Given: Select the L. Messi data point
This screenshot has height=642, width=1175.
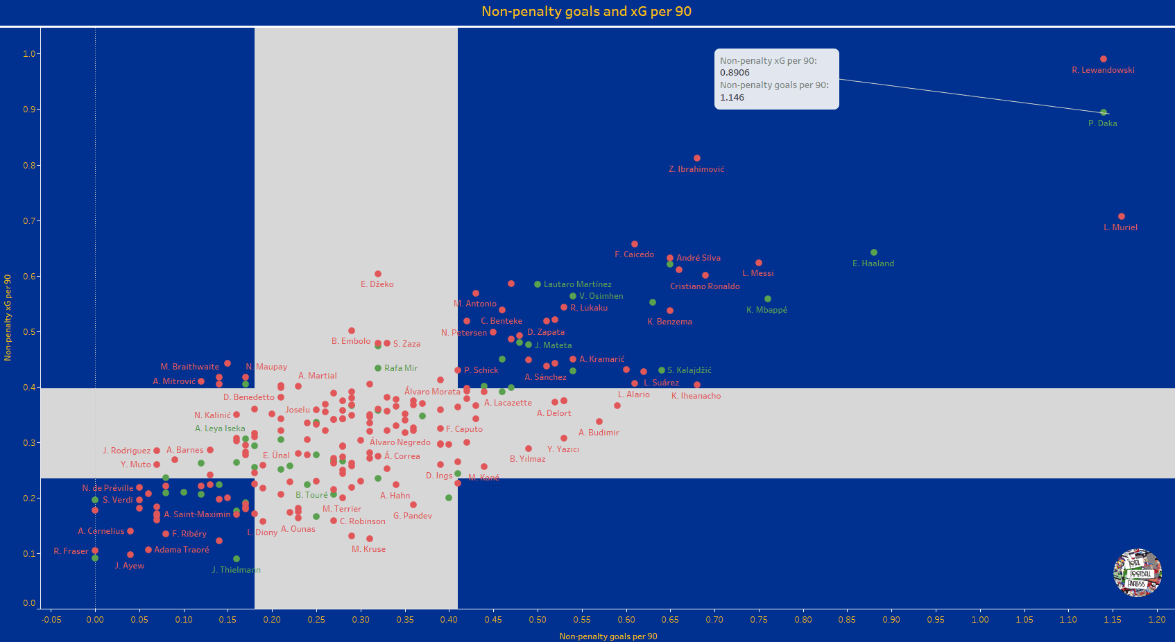Looking at the screenshot, I should [759, 263].
